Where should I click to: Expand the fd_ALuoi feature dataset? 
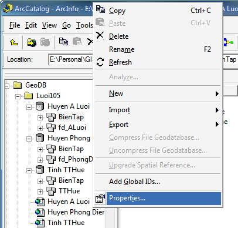coord(40,128)
